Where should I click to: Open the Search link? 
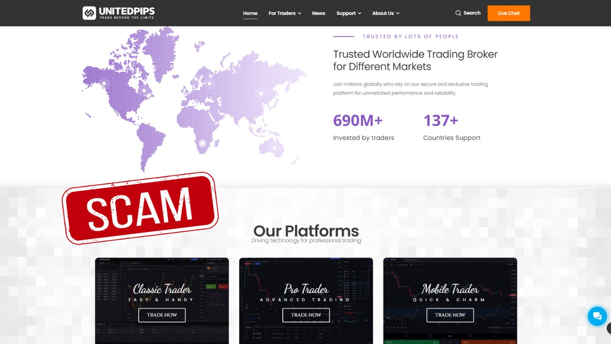coord(472,13)
